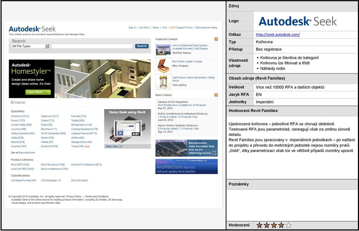Open the Support Forum link

pyautogui.click(x=184, y=27)
